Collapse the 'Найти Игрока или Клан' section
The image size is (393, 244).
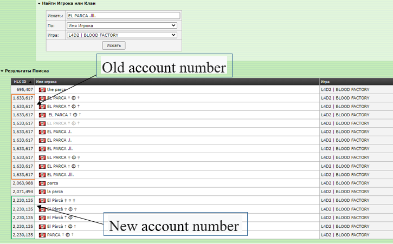(x=39, y=4)
